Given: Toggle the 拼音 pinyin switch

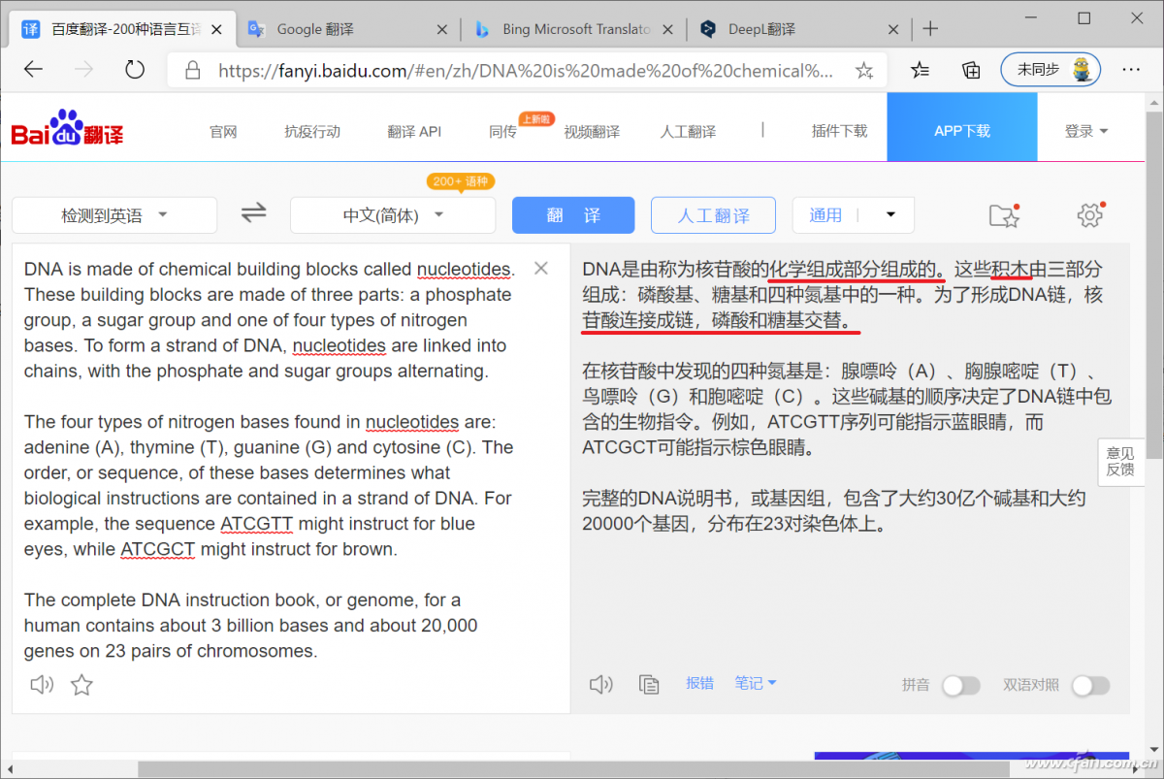Looking at the screenshot, I should pos(960,685).
